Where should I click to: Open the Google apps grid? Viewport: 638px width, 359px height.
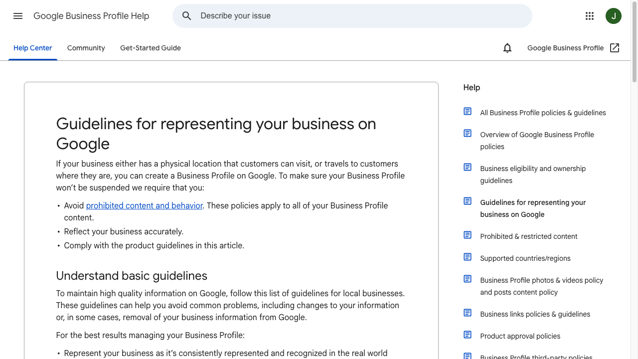[x=590, y=16]
